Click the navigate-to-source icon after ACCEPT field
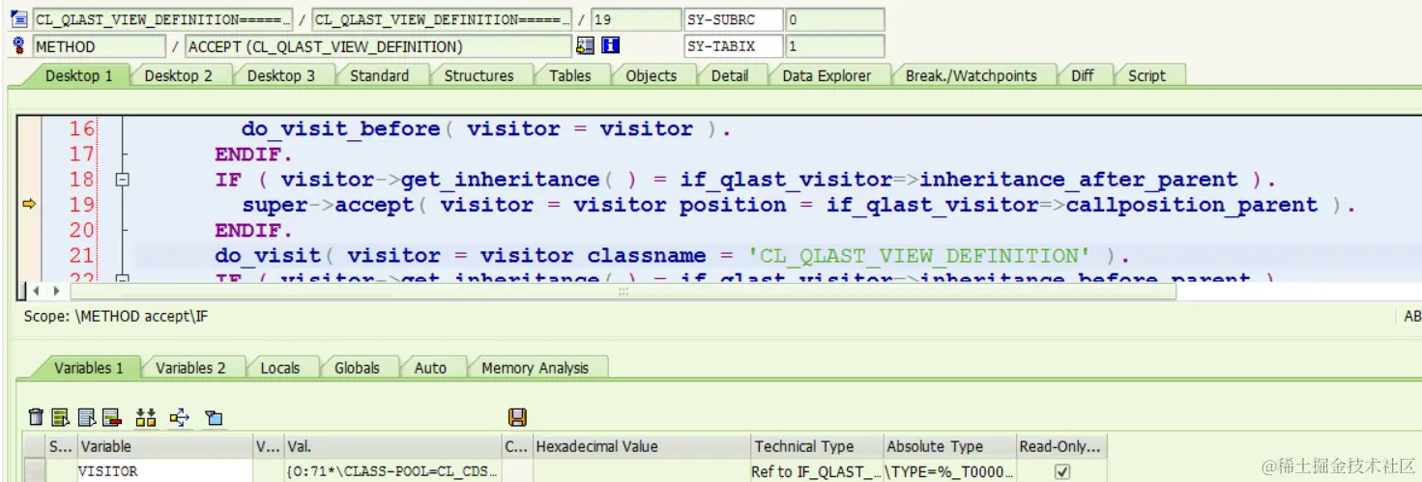This screenshot has width=1422, height=482. pyautogui.click(x=585, y=45)
